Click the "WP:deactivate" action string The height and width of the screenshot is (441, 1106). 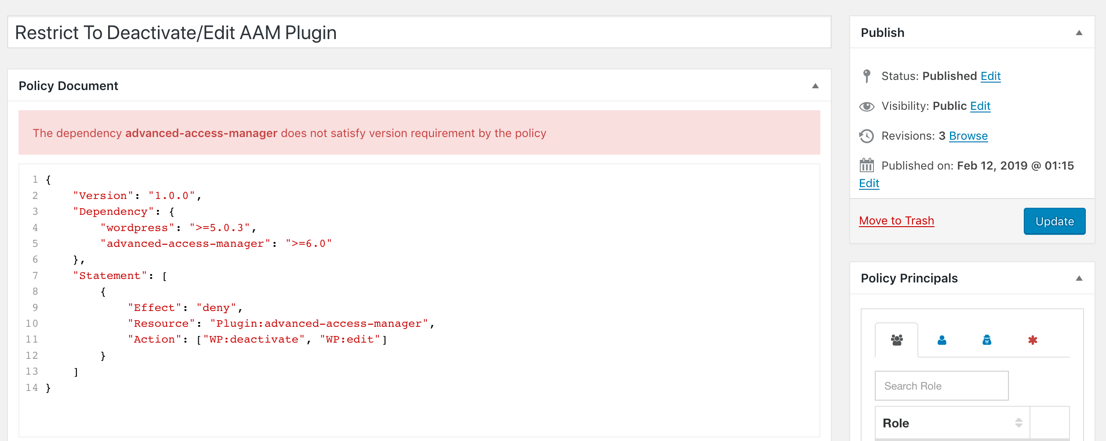click(x=254, y=340)
